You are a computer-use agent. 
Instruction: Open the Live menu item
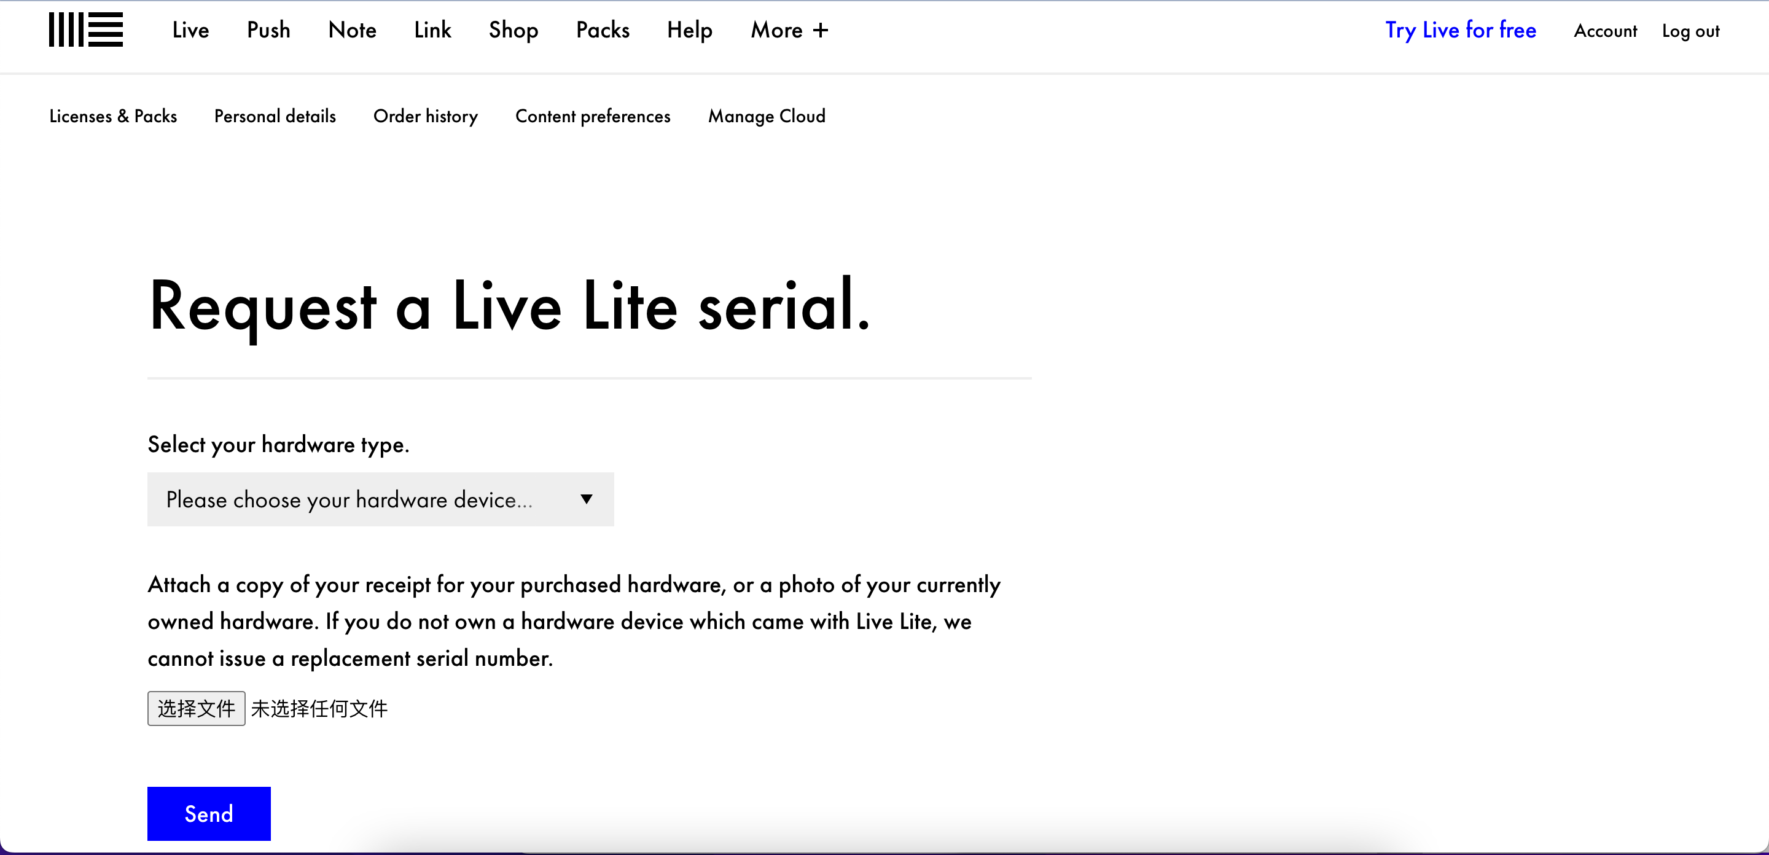coord(190,30)
